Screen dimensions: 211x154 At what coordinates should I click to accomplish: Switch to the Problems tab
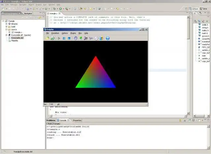coord(51,120)
